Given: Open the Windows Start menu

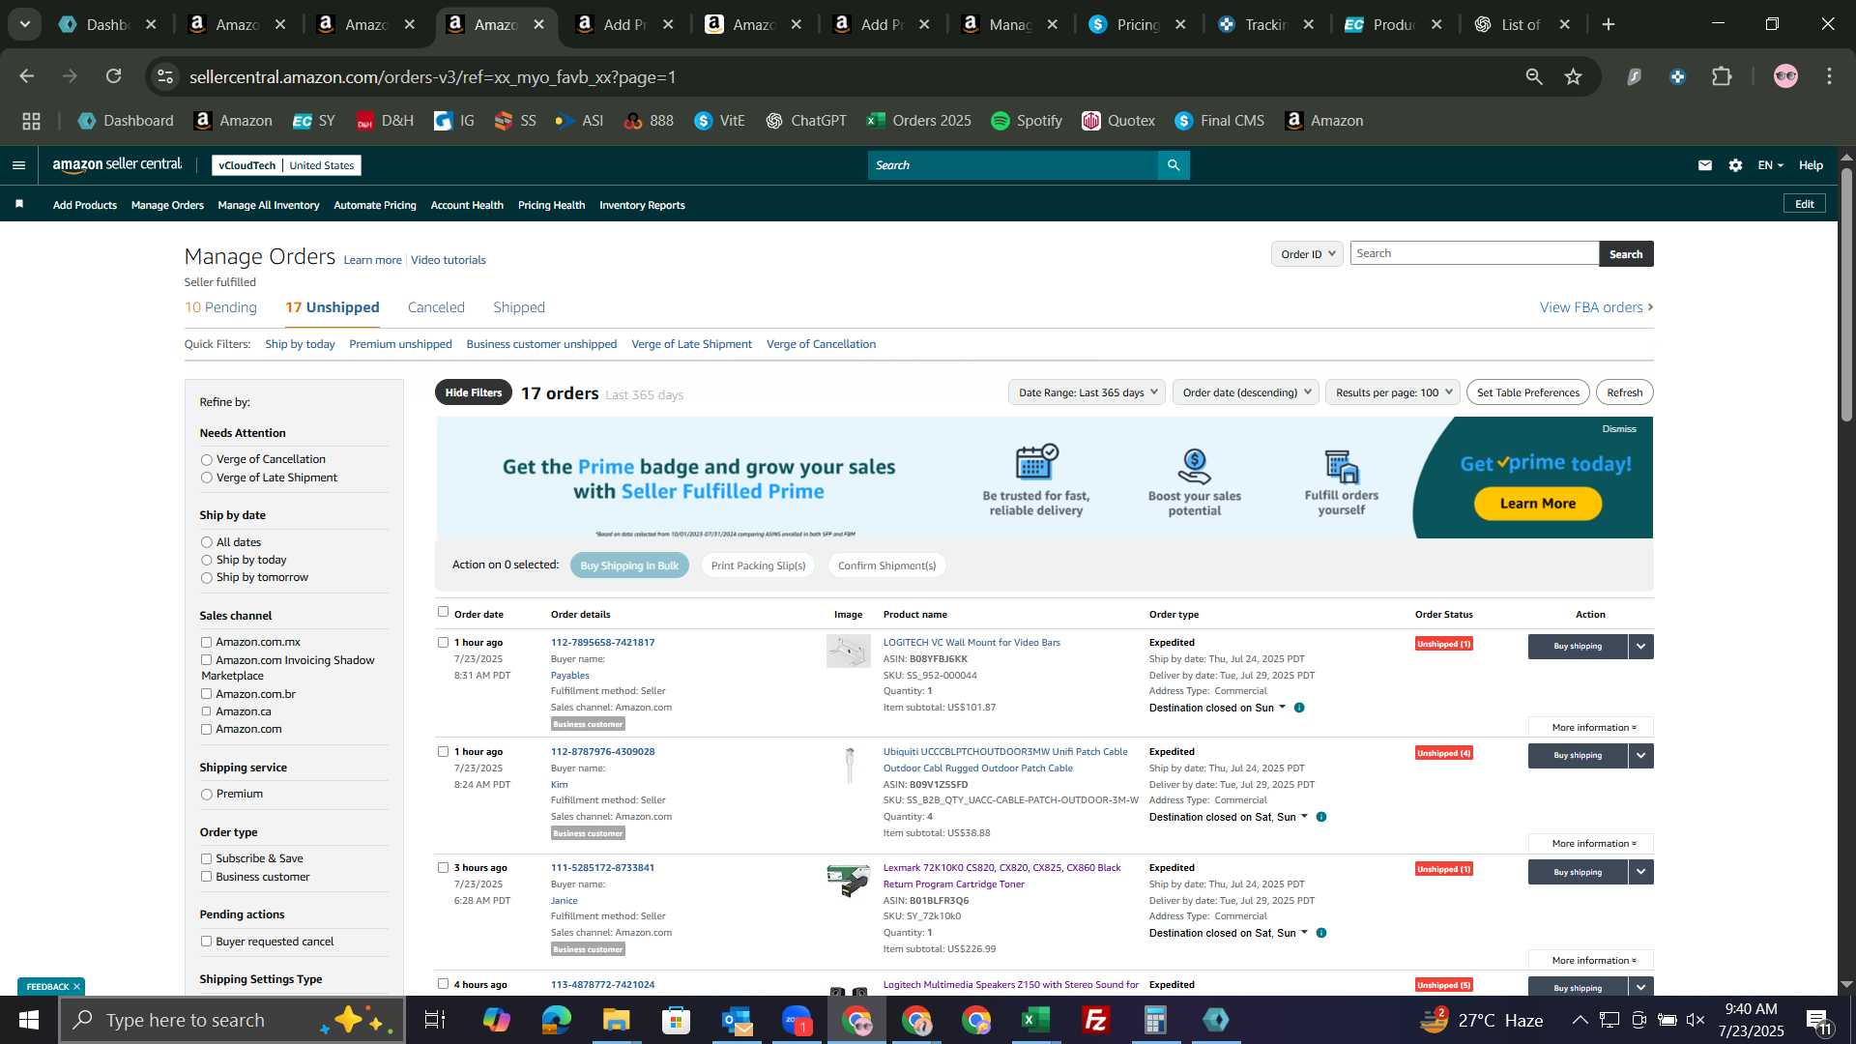Looking at the screenshot, I should click(x=28, y=1020).
